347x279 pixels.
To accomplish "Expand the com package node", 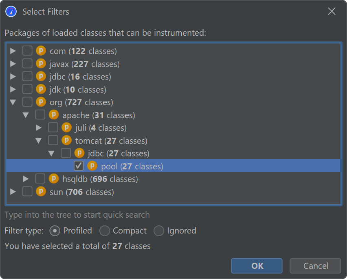I will 13,51.
